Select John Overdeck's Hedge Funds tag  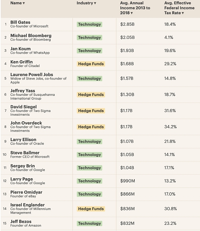pyautogui.click(x=91, y=127)
